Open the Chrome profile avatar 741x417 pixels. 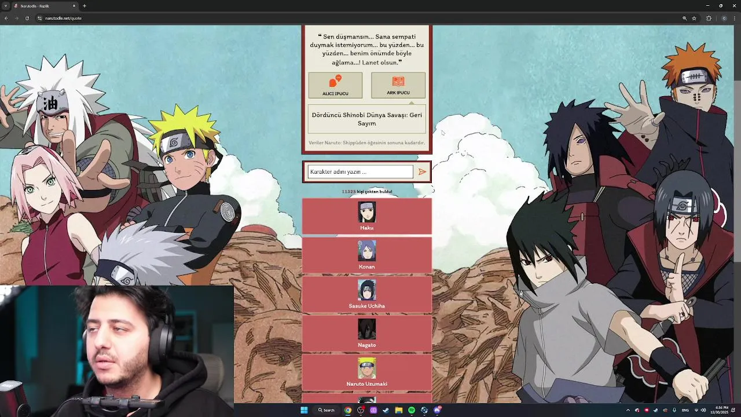(x=724, y=18)
